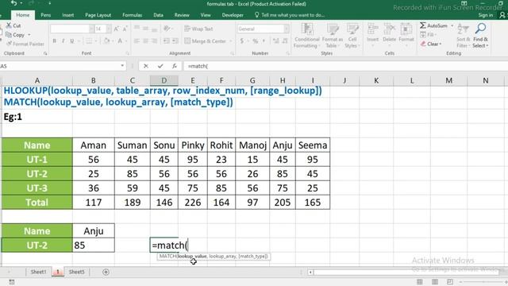Viewport: 508px width, 286px height.
Task: Open the Number dialog launcher
Action: click(287, 53)
